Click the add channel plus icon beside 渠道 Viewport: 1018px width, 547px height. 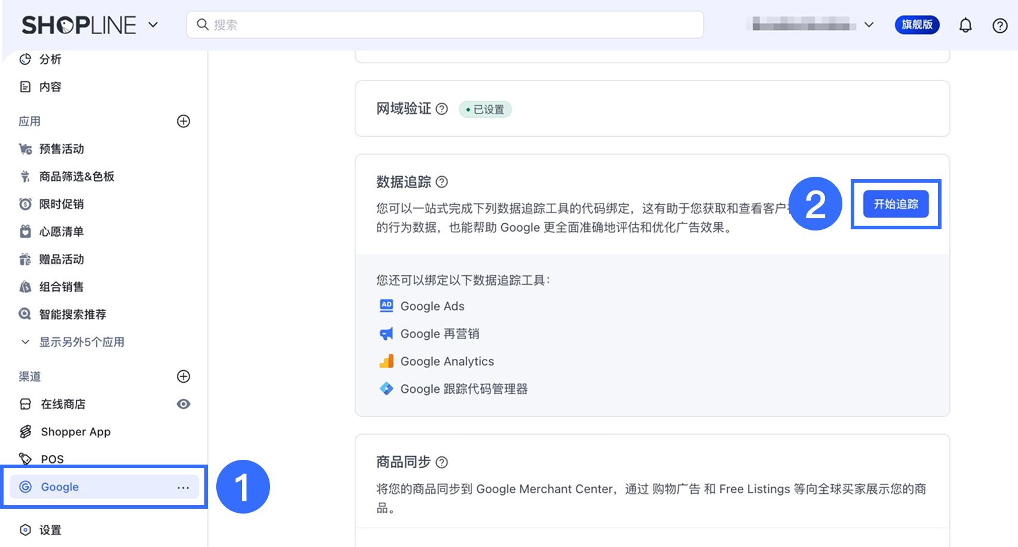pos(183,376)
